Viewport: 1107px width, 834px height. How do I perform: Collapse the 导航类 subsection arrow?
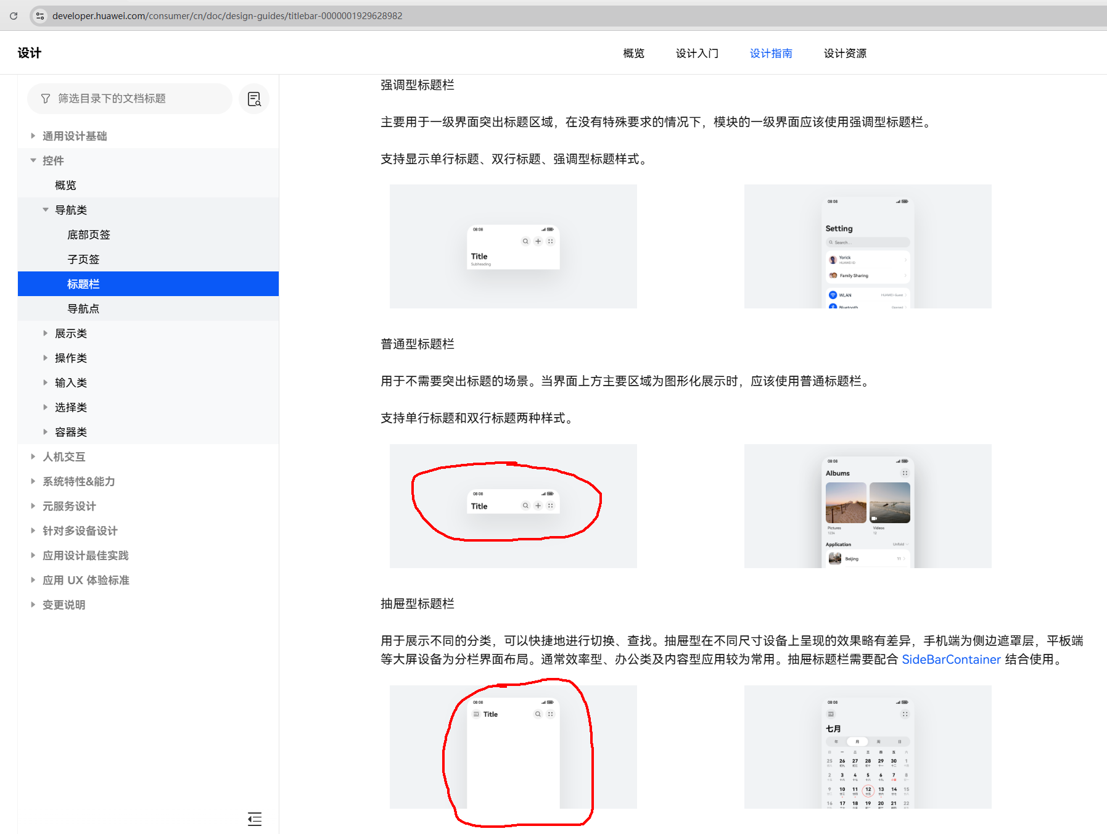(x=46, y=210)
